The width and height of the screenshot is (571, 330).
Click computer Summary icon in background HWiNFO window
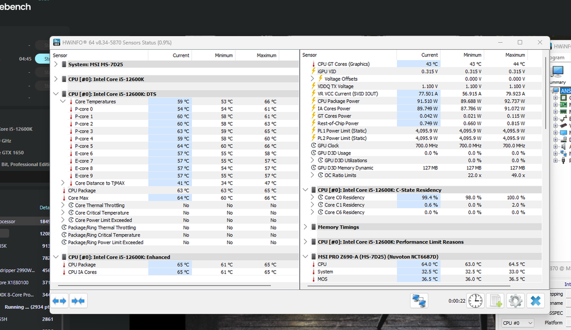[x=558, y=72]
